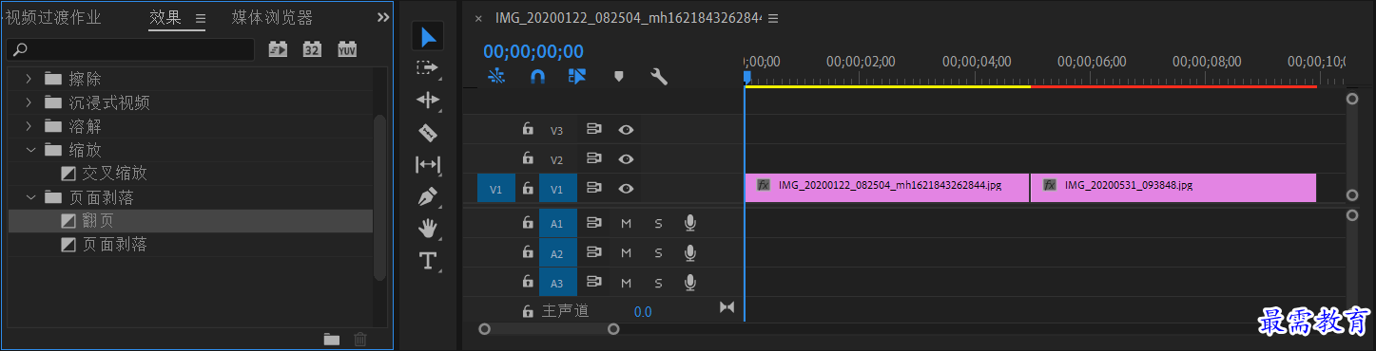
Task: Select the Slip tool
Action: (428, 164)
